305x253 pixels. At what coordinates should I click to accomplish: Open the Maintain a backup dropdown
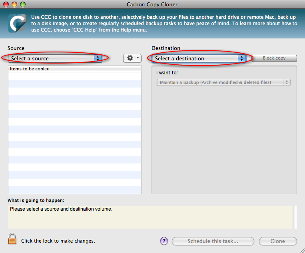click(223, 82)
